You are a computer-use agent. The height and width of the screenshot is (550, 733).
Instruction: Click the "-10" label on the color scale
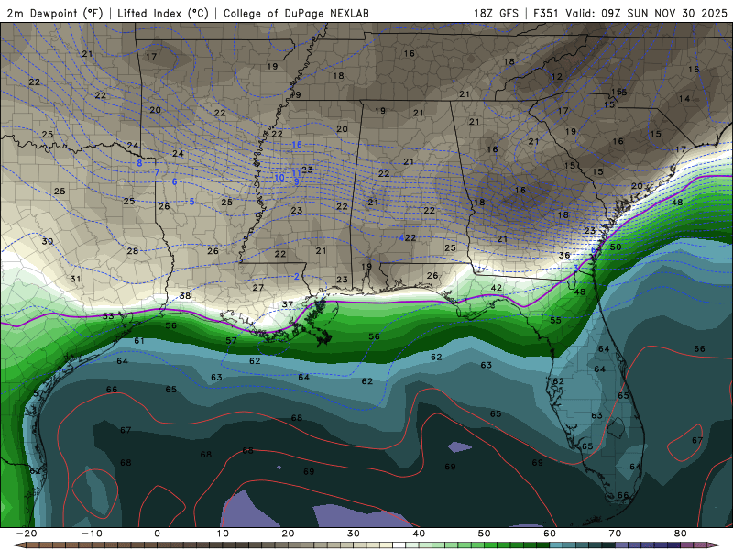point(92,533)
